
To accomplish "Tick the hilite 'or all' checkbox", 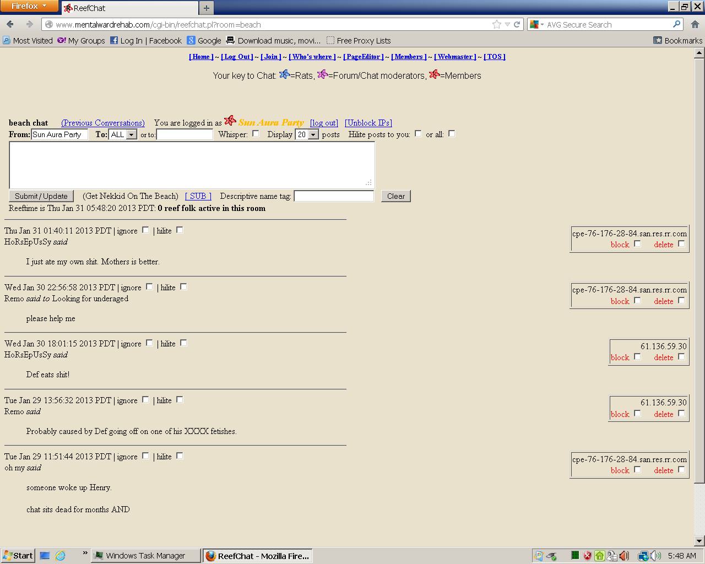I will [452, 133].
